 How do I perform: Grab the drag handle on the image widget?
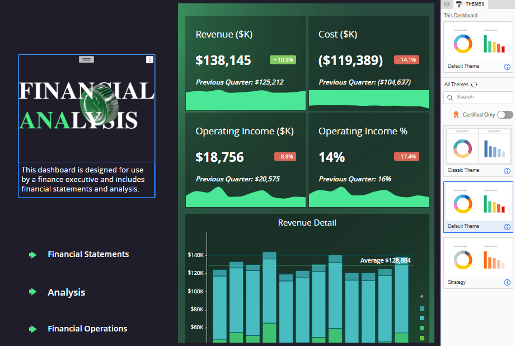point(86,59)
